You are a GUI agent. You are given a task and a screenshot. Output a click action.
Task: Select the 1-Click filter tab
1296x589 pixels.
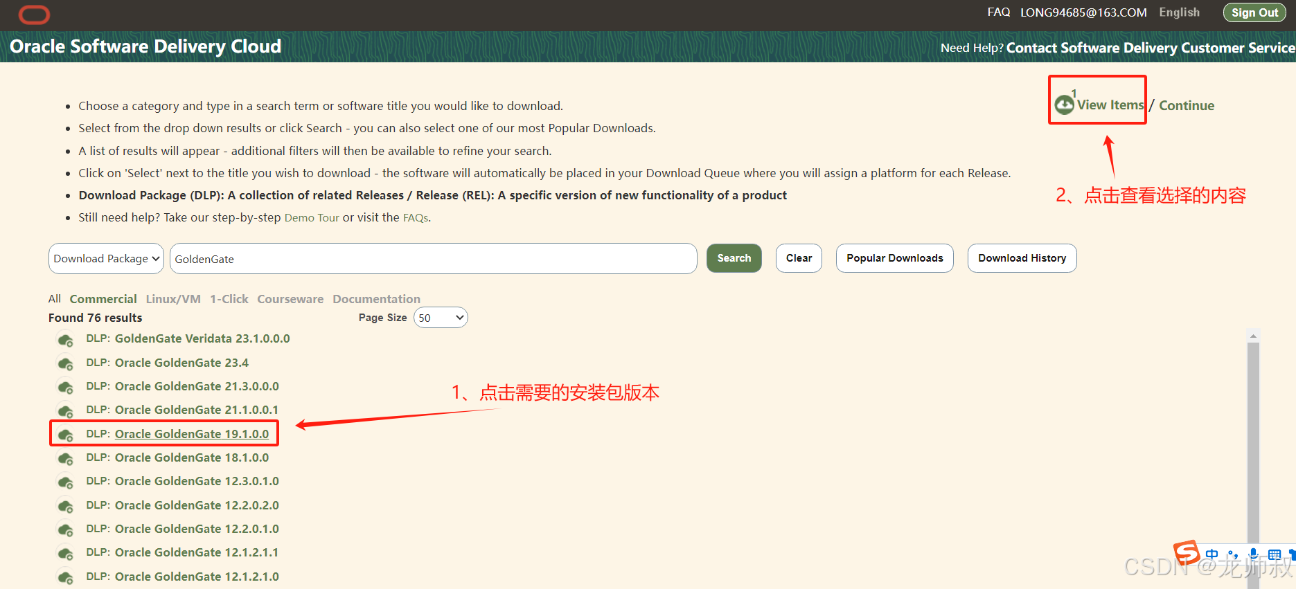[229, 299]
